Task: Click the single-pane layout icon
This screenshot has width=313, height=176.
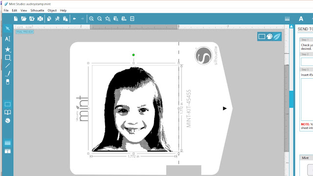Action: pos(8,143)
